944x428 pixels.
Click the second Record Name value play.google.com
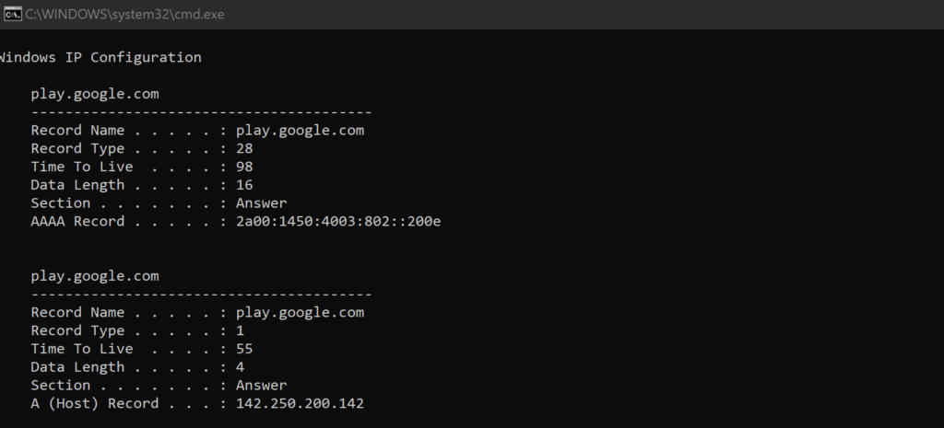[300, 313]
